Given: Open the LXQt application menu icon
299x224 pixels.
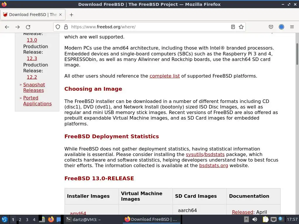Looking at the screenshot, I should 4,219.
